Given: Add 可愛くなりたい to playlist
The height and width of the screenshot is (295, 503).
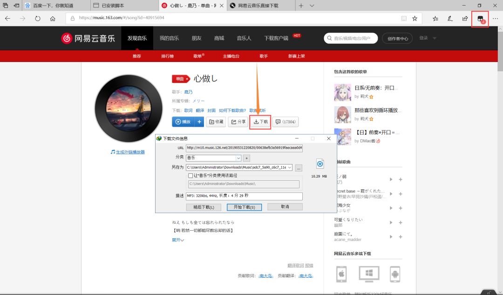Looking at the screenshot, I should tap(401, 222).
